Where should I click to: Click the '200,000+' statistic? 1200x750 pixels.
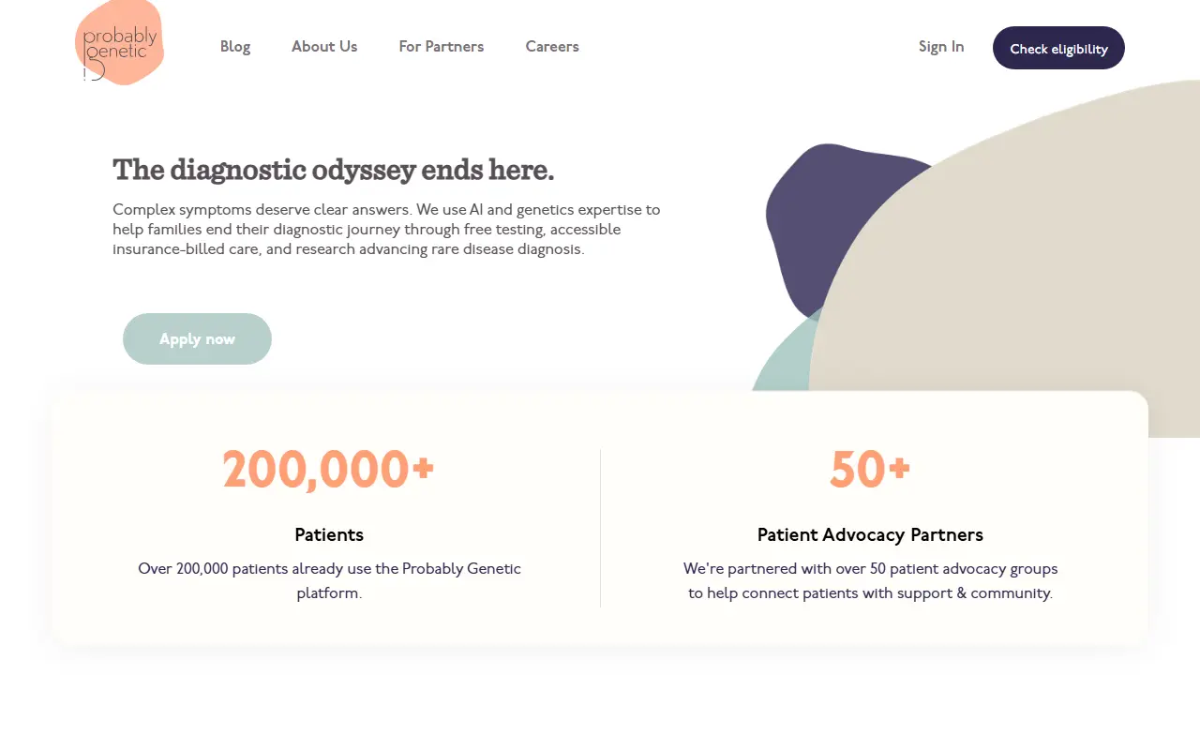[329, 470]
